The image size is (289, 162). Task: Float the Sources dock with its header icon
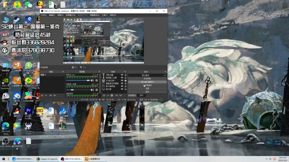tap(125, 72)
